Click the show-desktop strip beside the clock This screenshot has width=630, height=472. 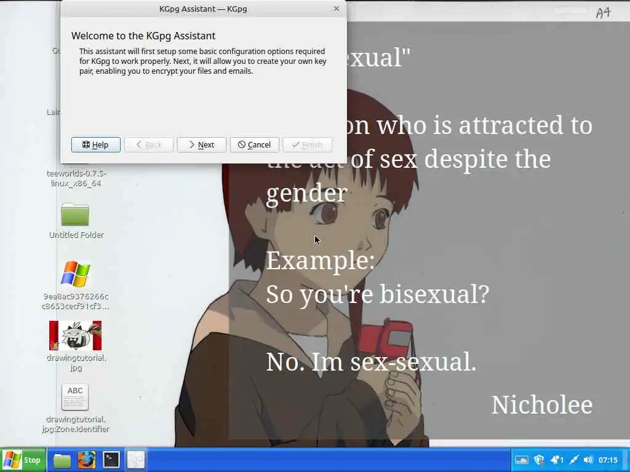click(x=626, y=460)
